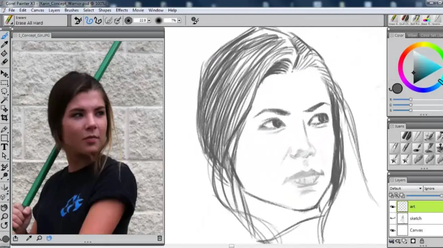Select the Eraser tool in the toolbox
The height and width of the screenshot is (248, 443).
pyautogui.click(x=4, y=62)
